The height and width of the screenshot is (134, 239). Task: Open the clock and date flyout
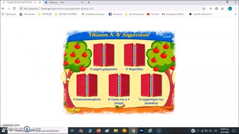[224, 131]
